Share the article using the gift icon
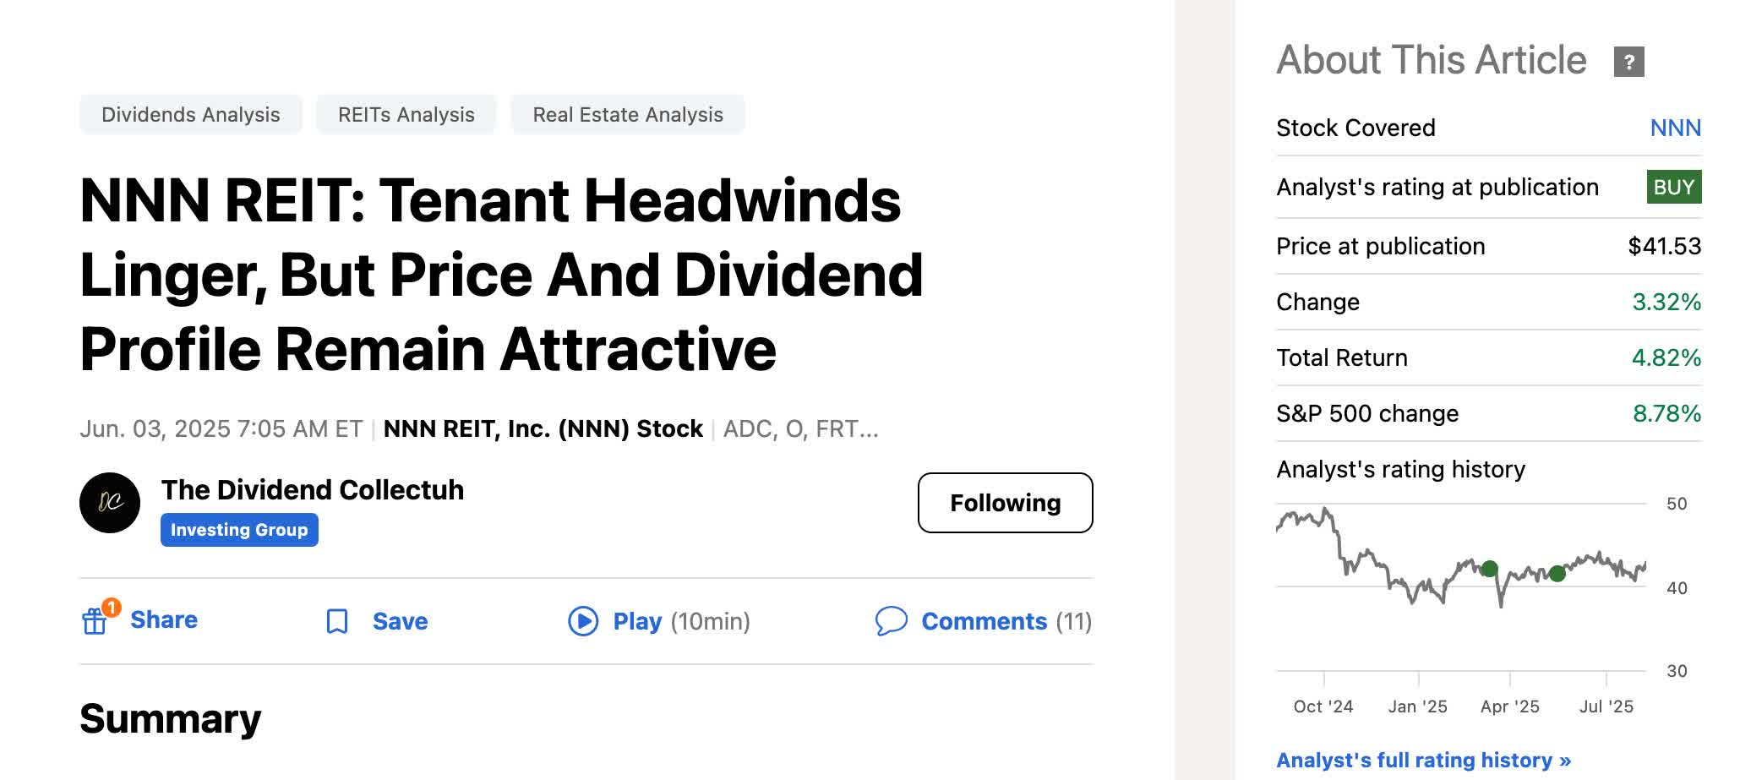Screen dimensions: 1740x780 96,621
